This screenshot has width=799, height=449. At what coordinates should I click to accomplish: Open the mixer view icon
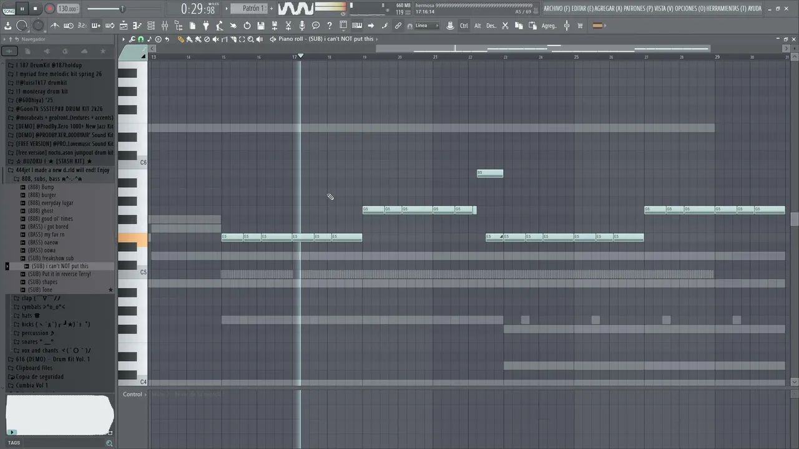tap(165, 26)
